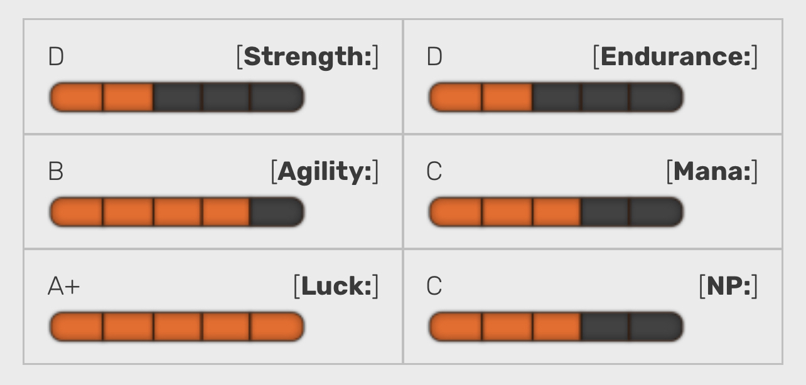The image size is (806, 385).
Task: Click the fifth segment of the Luck bar
Action: tap(276, 327)
